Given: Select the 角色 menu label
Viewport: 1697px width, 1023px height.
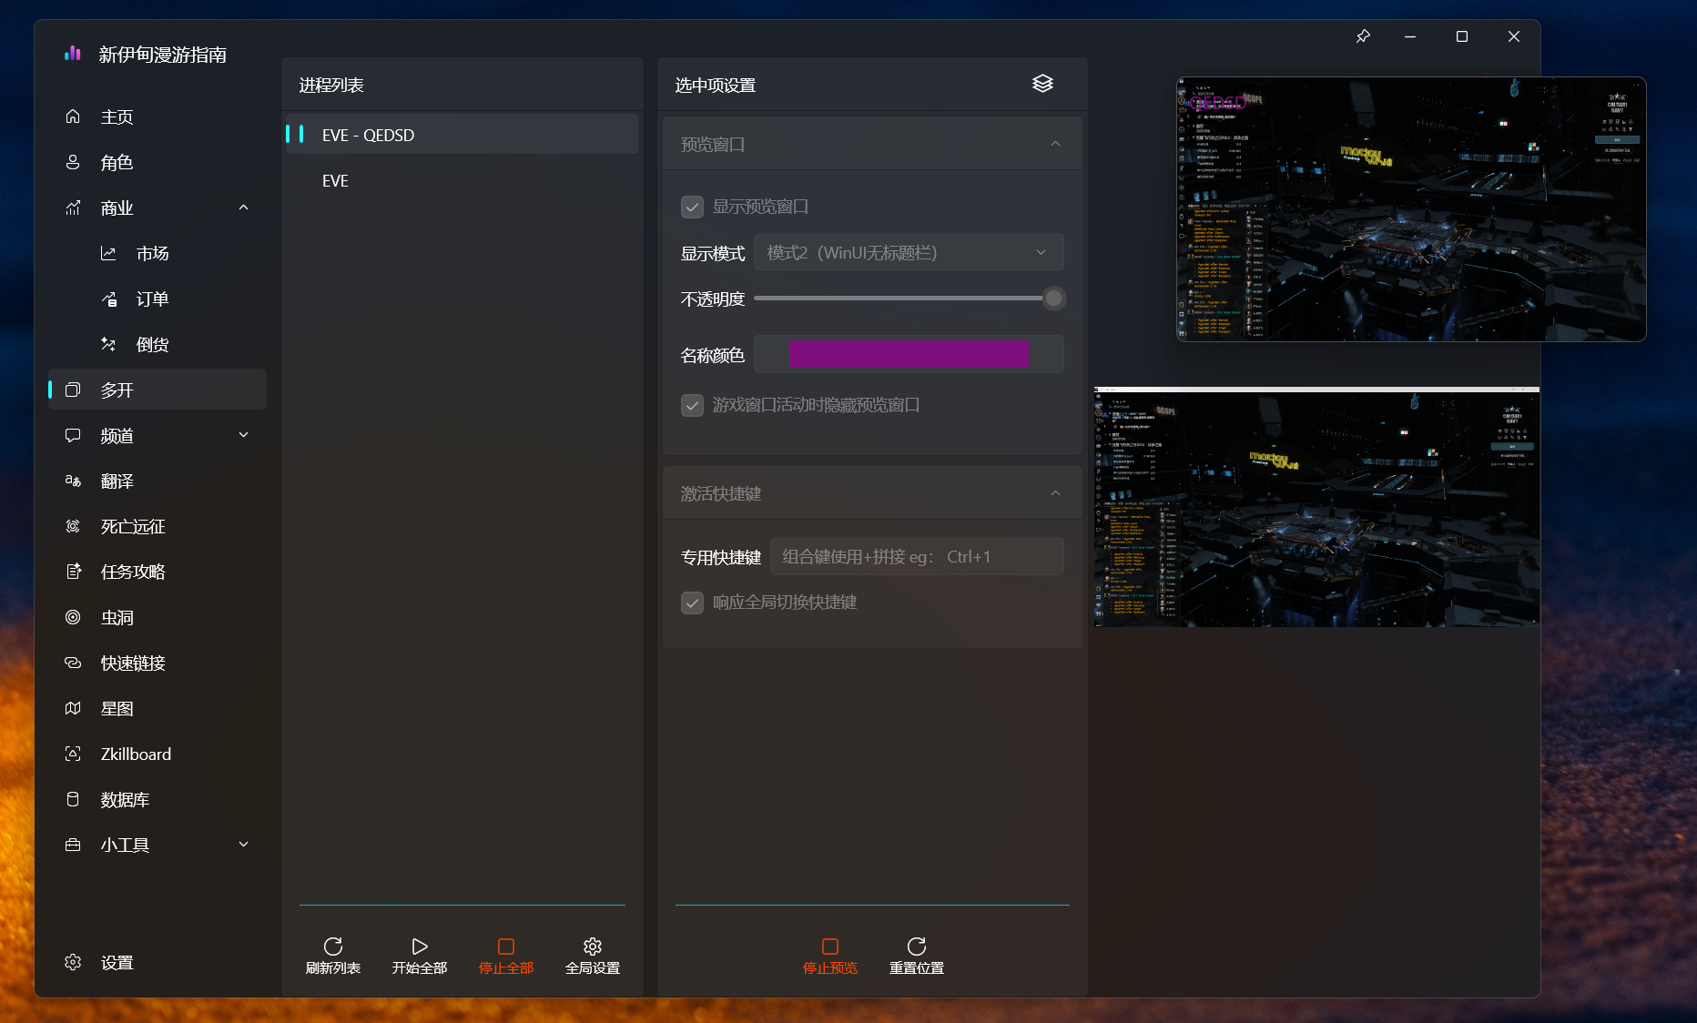Looking at the screenshot, I should point(117,162).
